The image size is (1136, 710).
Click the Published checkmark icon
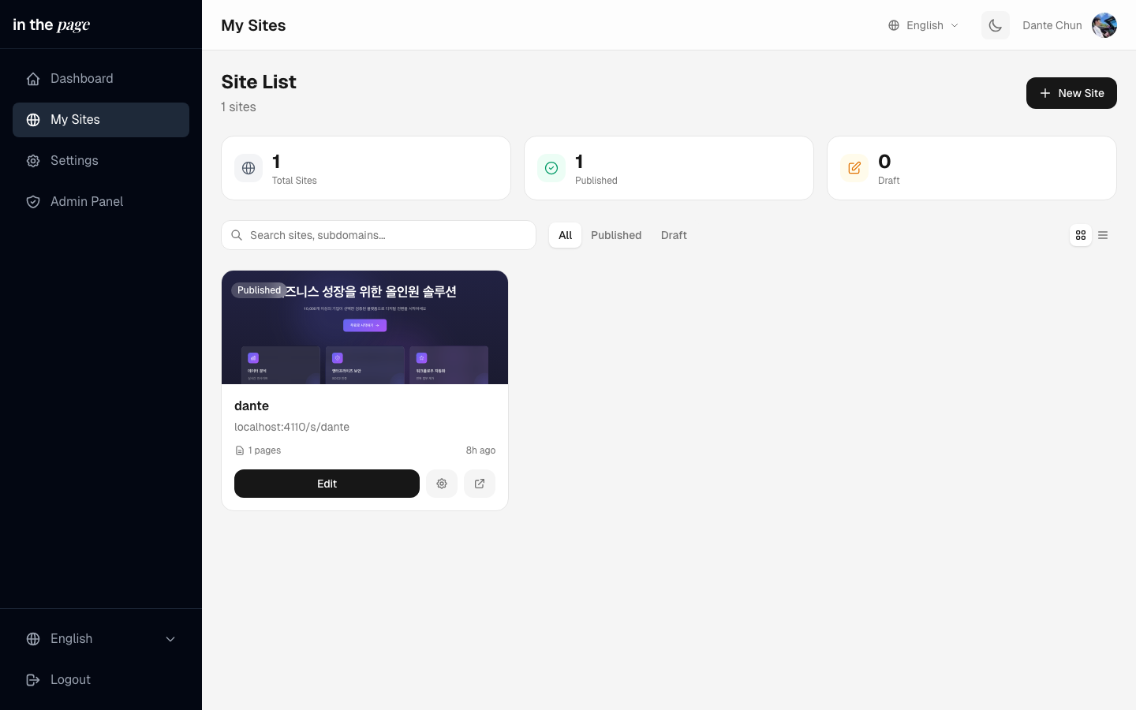[x=551, y=168]
